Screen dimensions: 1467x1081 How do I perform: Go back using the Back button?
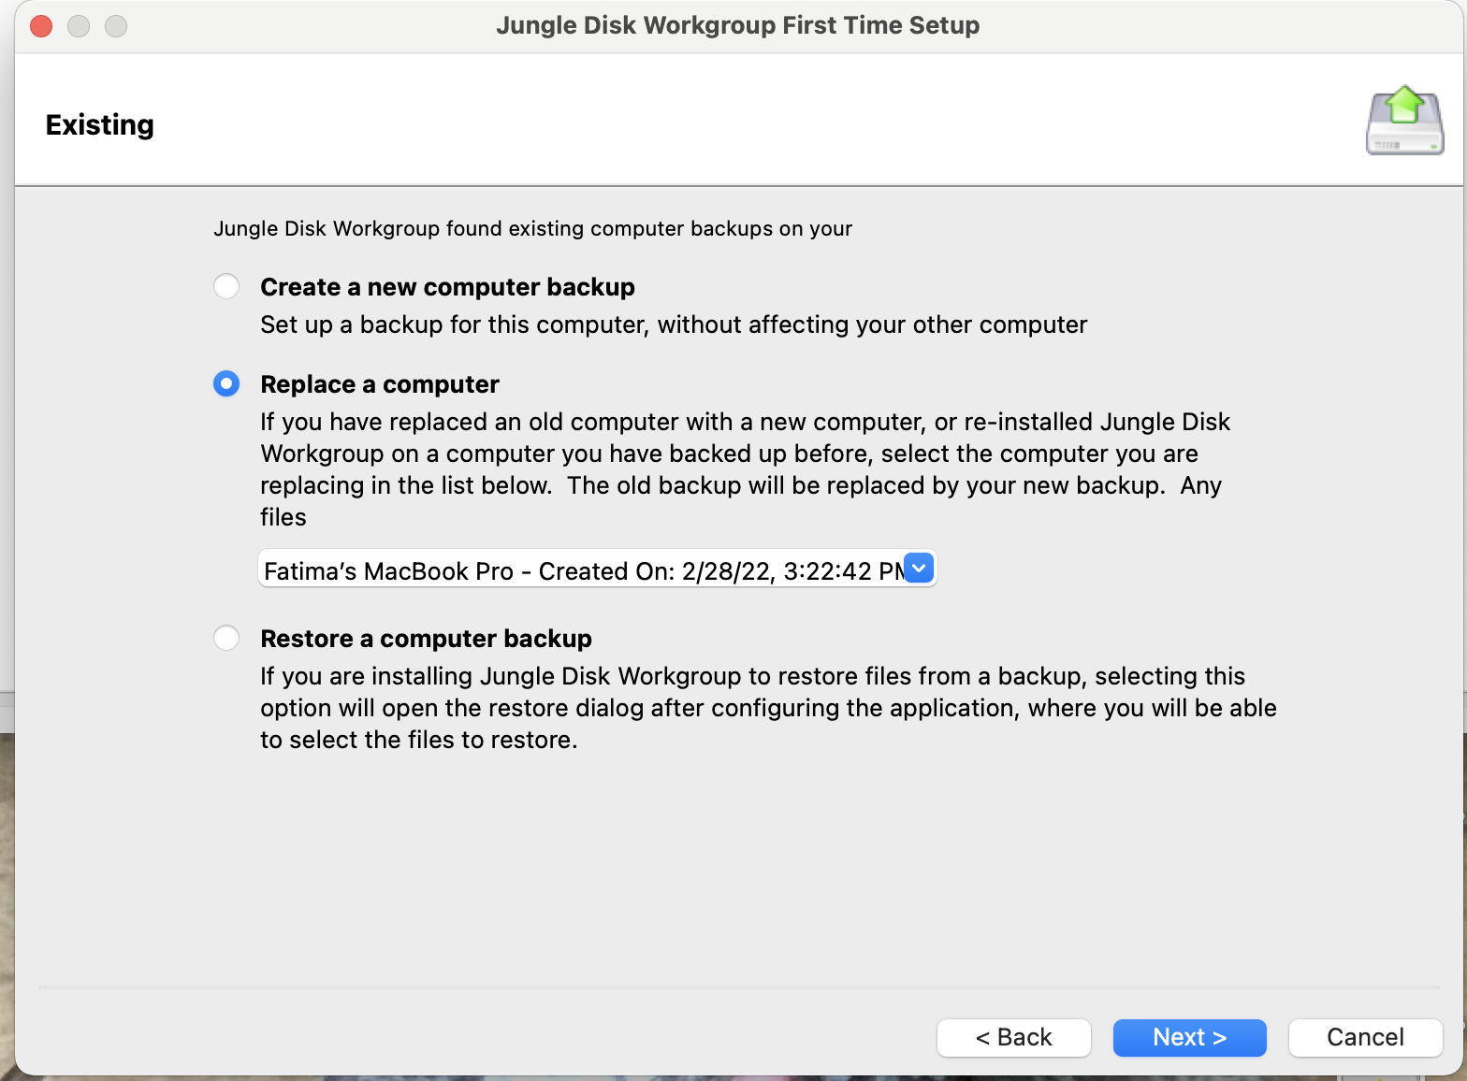coord(1013,1037)
